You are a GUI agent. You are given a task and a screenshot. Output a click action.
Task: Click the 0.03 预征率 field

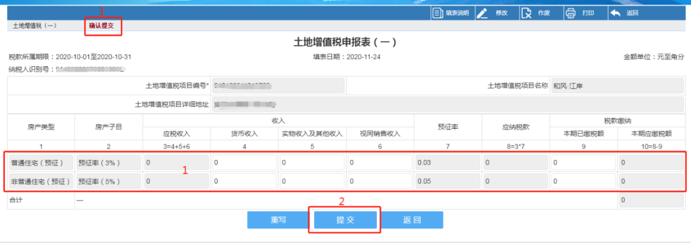coord(448,163)
